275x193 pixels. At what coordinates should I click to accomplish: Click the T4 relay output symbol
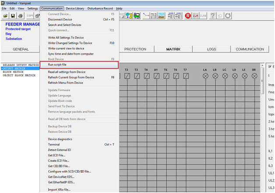pyautogui.click(x=147, y=76)
